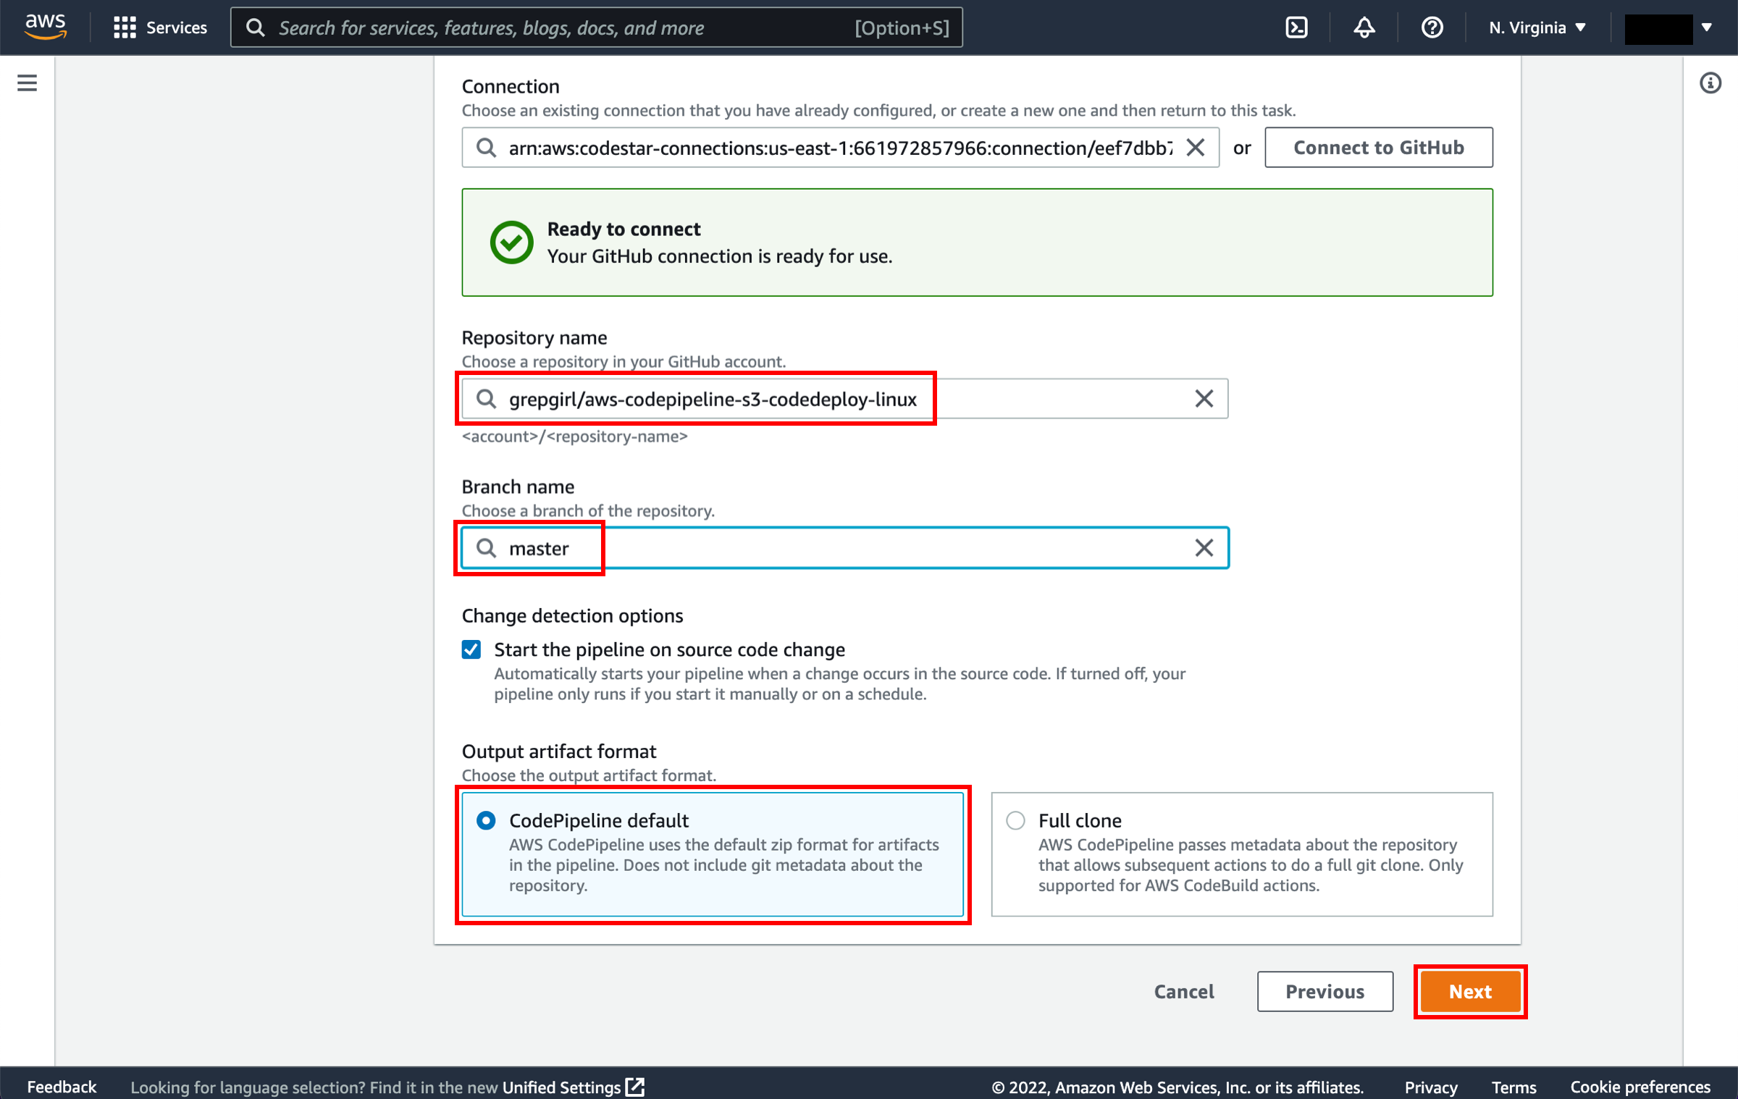Launch the CloudShell terminal icon
The height and width of the screenshot is (1099, 1738).
tap(1296, 28)
